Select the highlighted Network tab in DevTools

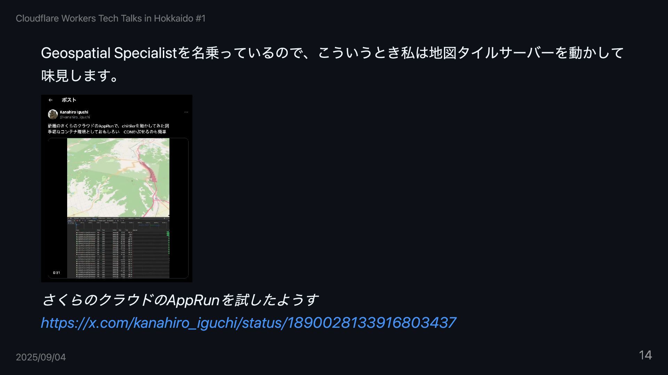[94, 218]
